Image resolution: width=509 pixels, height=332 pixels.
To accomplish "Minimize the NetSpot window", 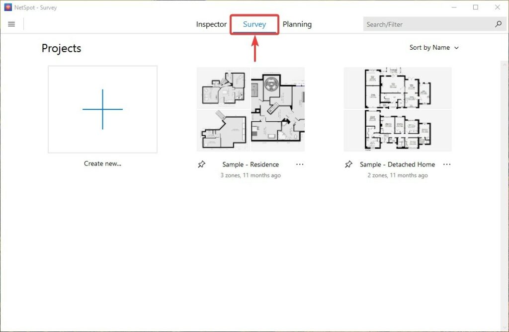I will (454, 7).
